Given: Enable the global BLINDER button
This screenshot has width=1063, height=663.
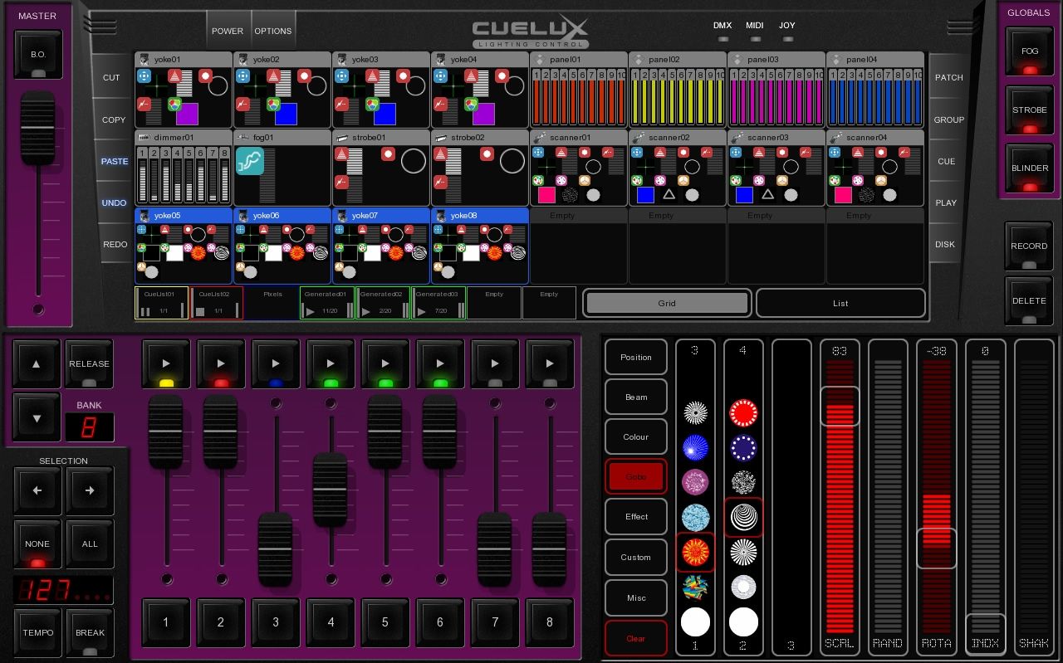Looking at the screenshot, I should [x=1029, y=169].
